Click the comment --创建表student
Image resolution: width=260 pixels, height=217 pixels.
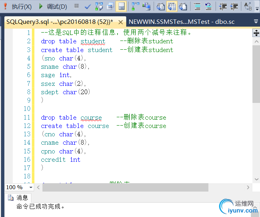pyautogui.click(x=146, y=49)
